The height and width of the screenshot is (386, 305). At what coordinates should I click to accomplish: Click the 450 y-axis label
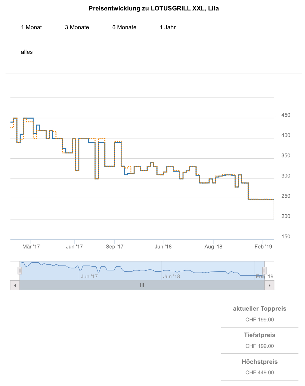(286, 115)
